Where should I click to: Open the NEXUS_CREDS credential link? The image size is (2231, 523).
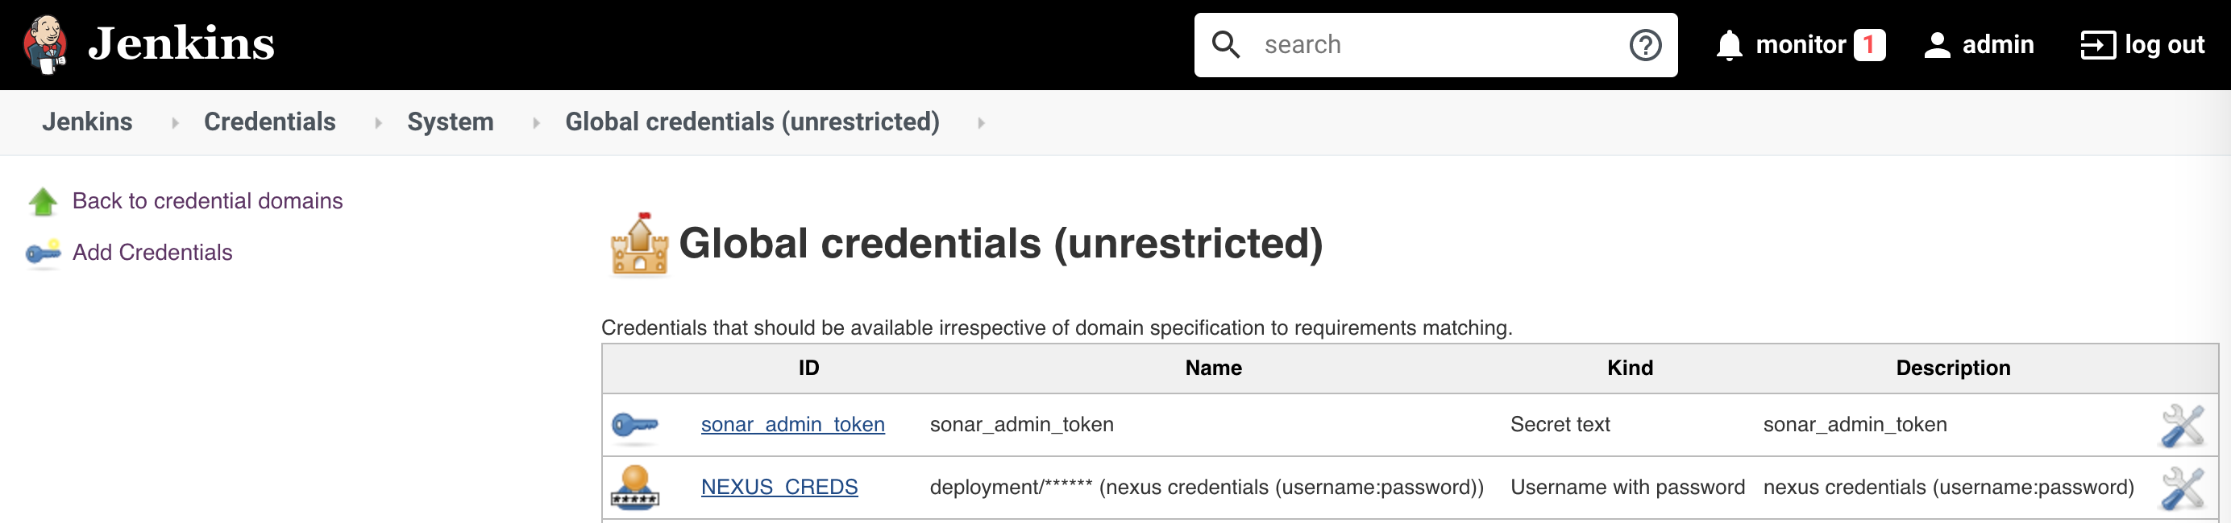pos(779,487)
